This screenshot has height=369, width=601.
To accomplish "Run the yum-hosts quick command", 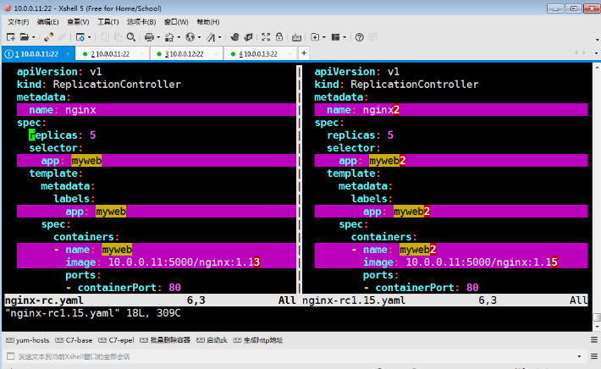I will pyautogui.click(x=28, y=340).
